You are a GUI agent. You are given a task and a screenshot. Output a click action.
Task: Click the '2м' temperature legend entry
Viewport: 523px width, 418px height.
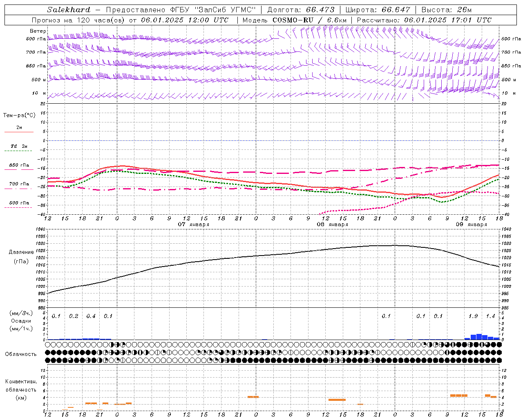(x=19, y=127)
